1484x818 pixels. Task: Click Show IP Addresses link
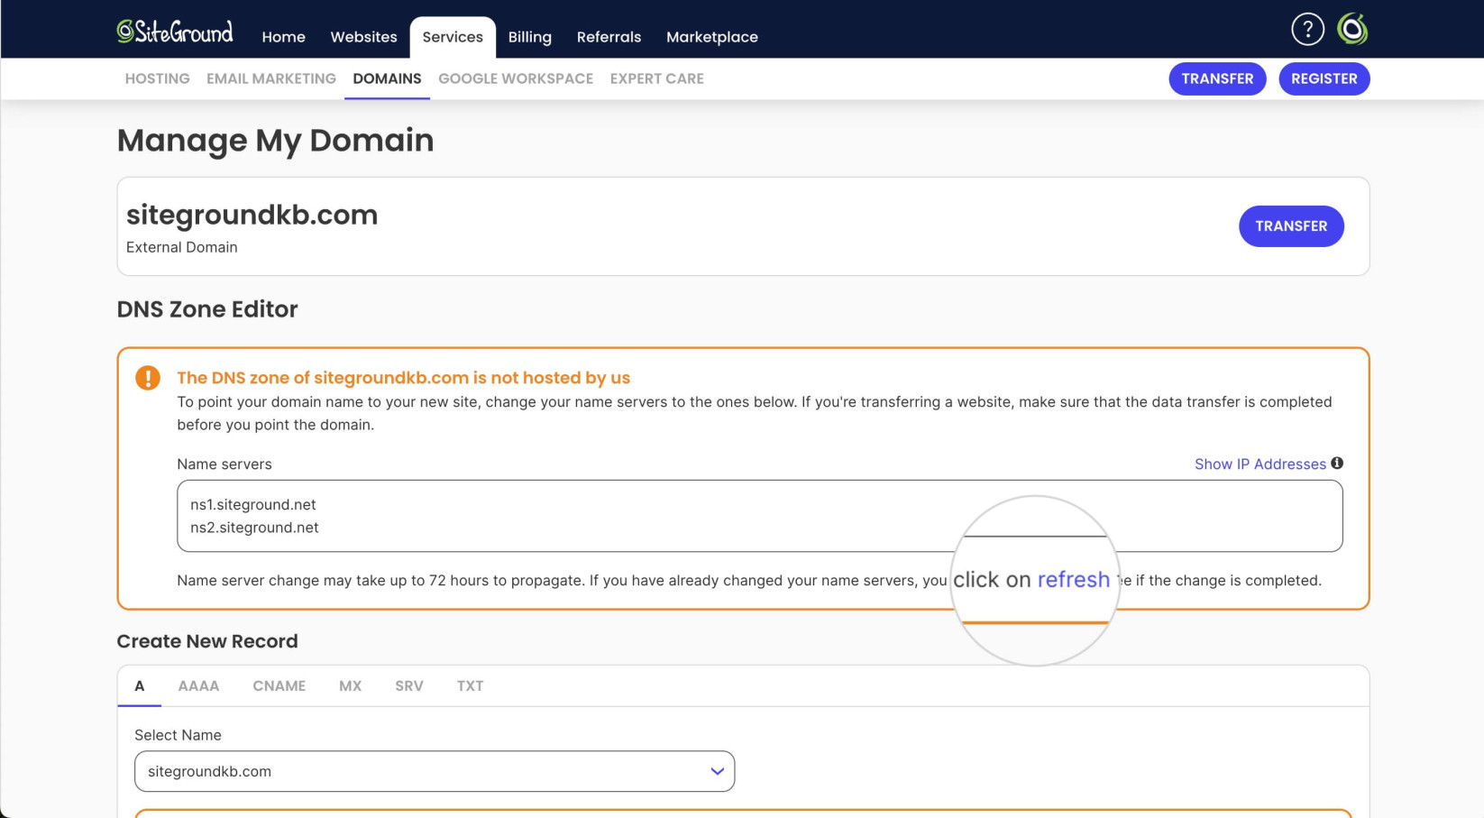pos(1260,464)
